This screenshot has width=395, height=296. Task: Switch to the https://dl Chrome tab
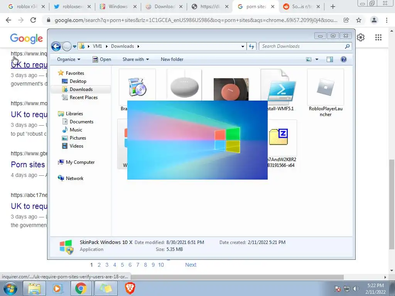pyautogui.click(x=210, y=7)
